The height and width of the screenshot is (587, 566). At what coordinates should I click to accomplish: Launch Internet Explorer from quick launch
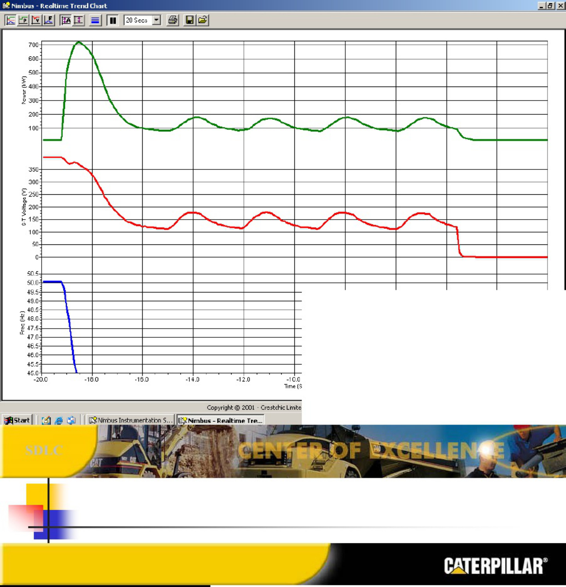[58, 420]
